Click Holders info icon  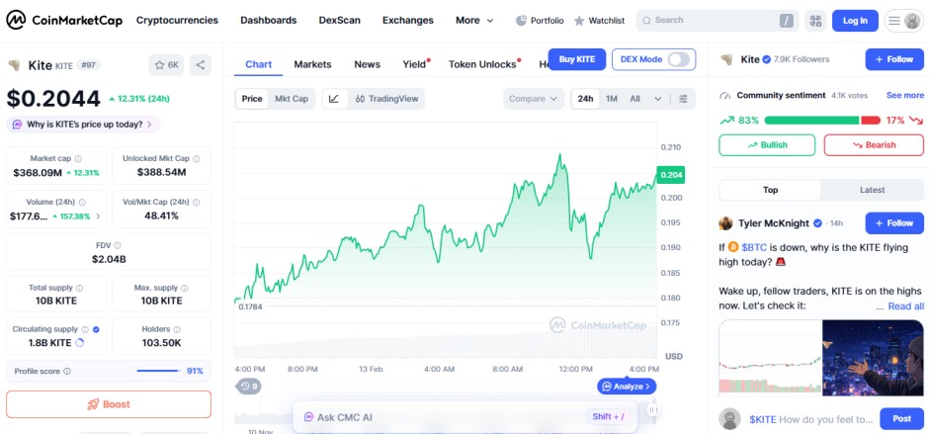pos(177,329)
